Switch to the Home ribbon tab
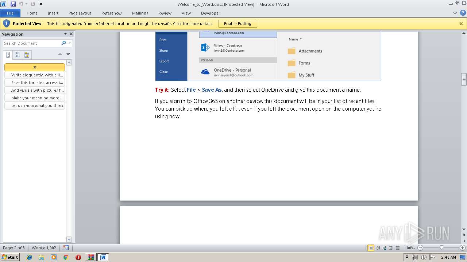Viewport: 467px width, 262px height. pyautogui.click(x=32, y=13)
